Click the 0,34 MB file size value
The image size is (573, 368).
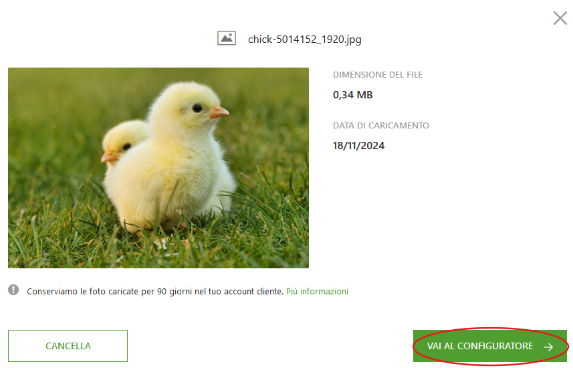point(352,95)
